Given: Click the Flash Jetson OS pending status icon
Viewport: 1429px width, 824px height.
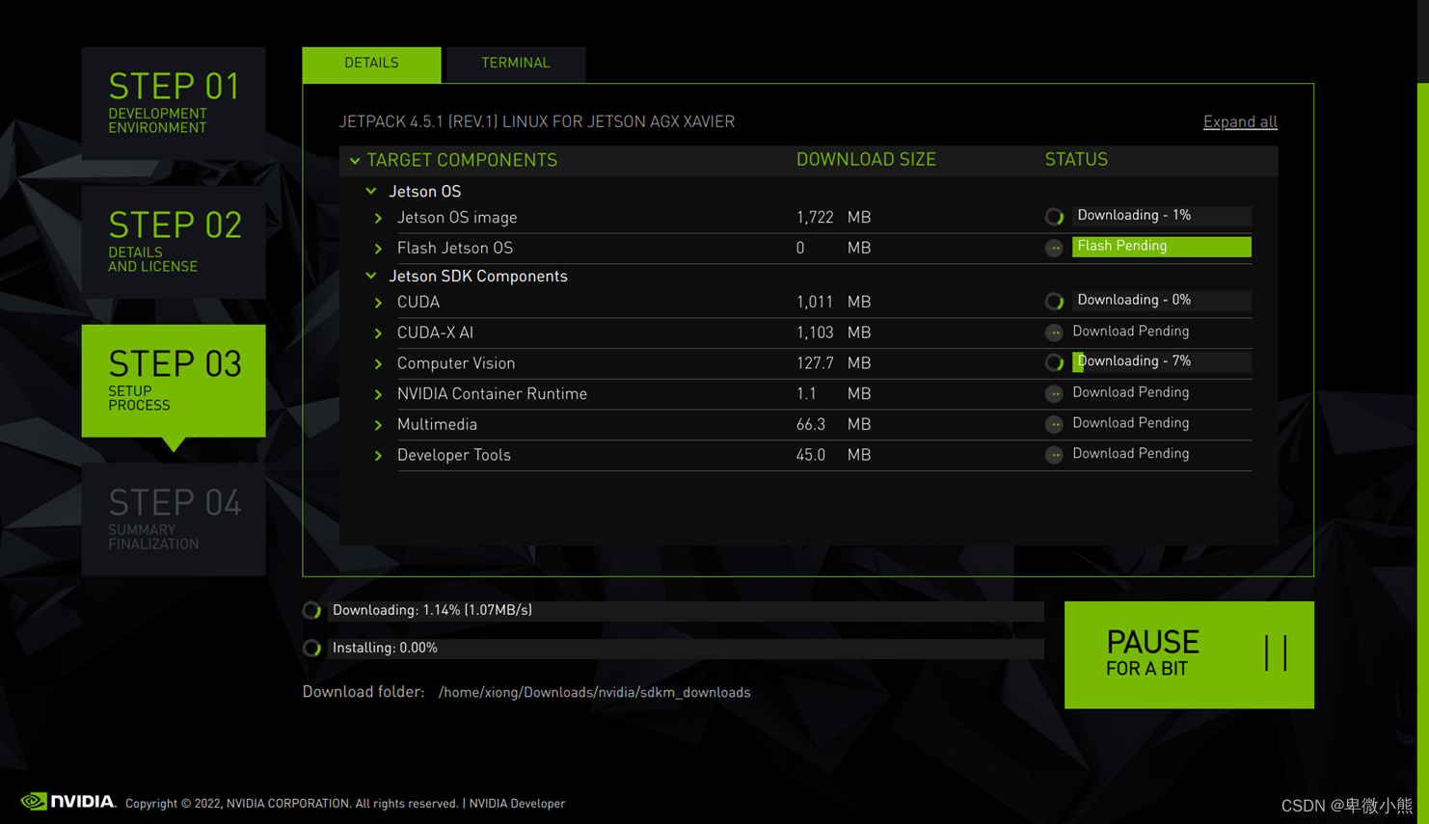Looking at the screenshot, I should click(x=1054, y=248).
